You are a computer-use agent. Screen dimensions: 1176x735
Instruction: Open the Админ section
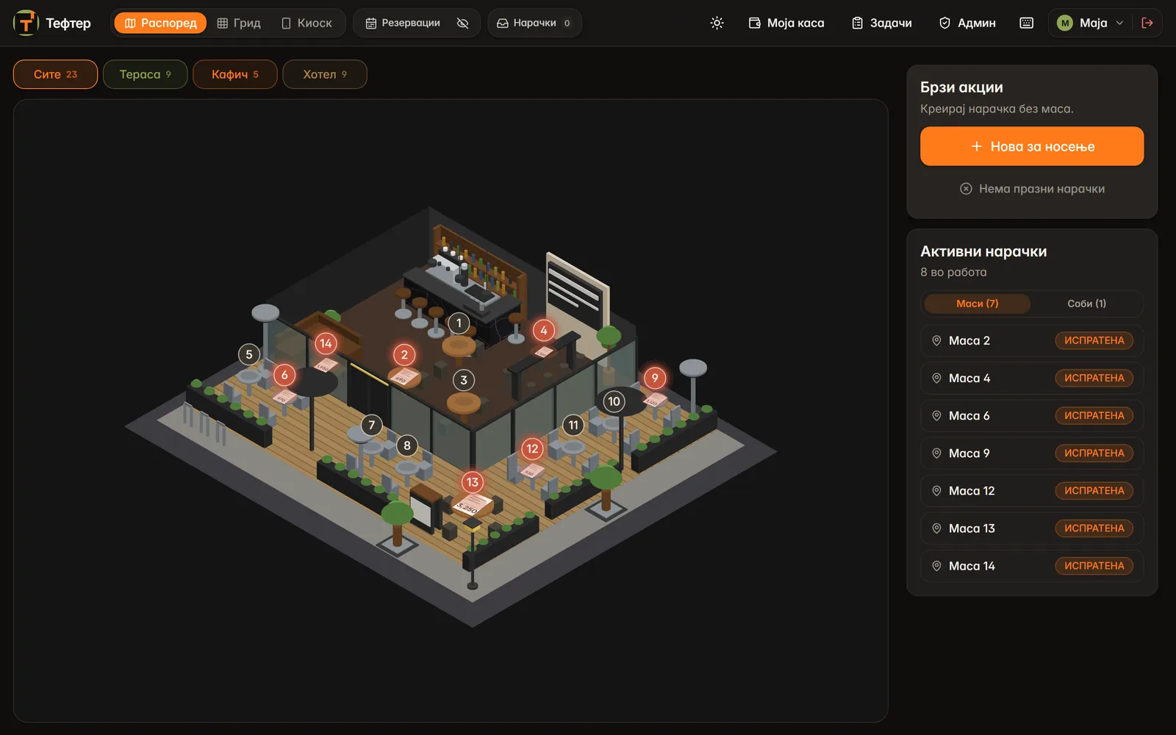pyautogui.click(x=967, y=23)
